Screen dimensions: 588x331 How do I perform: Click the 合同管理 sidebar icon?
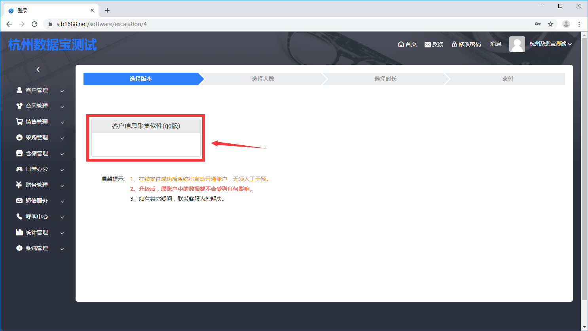(x=19, y=106)
